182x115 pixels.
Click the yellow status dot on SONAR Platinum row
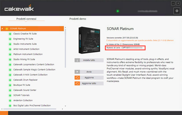click(7, 29)
